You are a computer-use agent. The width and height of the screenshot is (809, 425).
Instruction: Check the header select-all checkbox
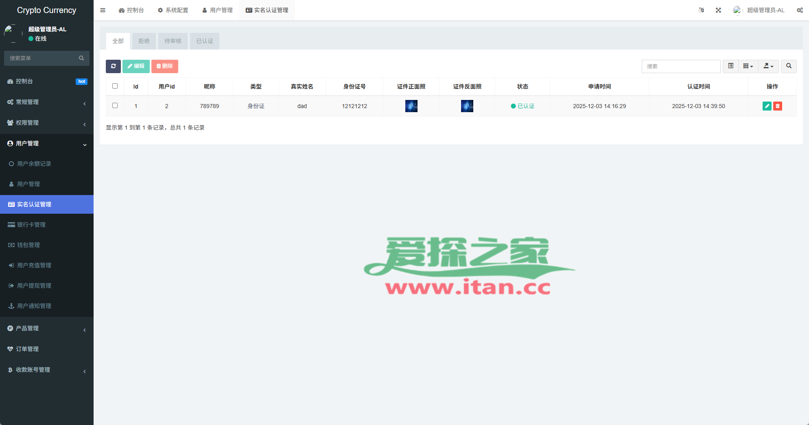(115, 86)
